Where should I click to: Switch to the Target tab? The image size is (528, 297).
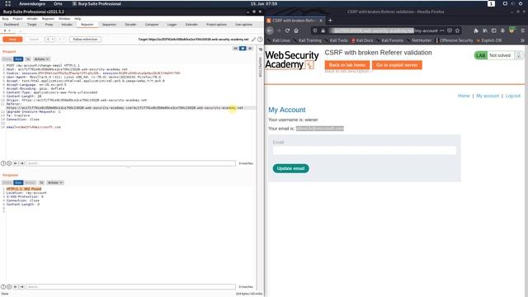click(32, 25)
